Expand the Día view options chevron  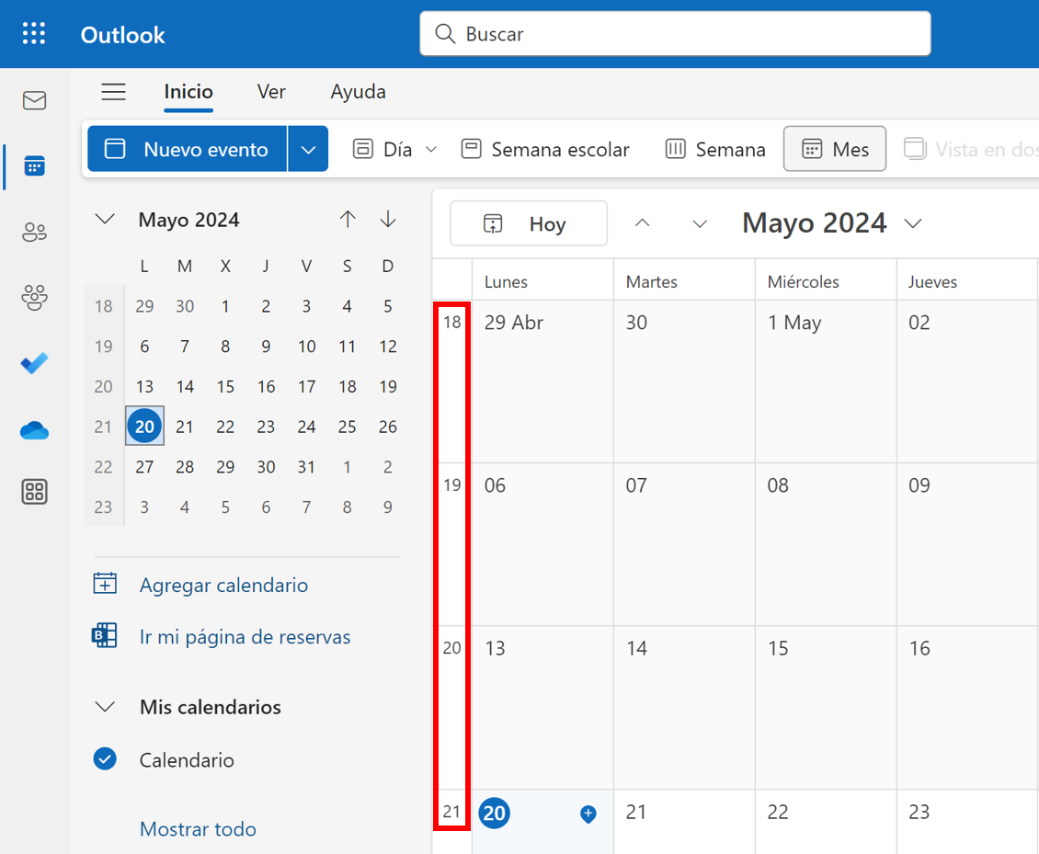[x=430, y=149]
